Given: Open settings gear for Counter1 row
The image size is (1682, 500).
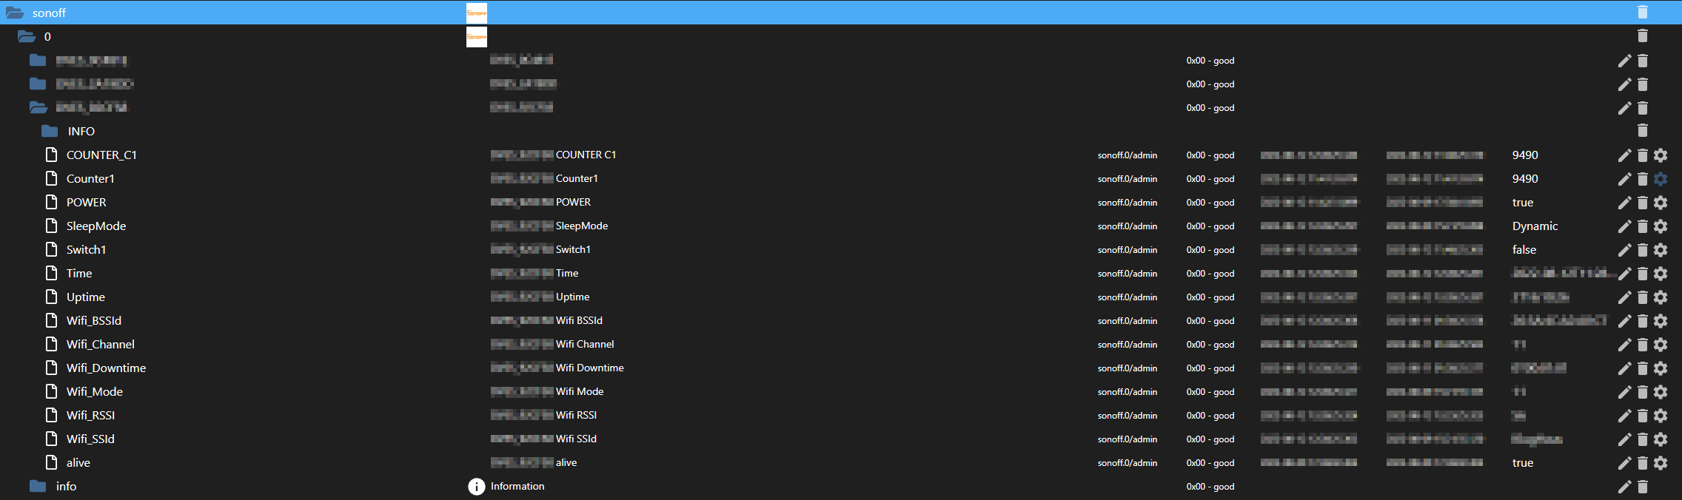Looking at the screenshot, I should click(x=1661, y=179).
